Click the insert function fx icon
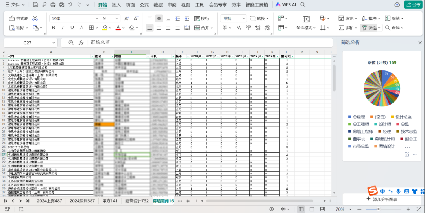This screenshot has height=213, width=425. click(x=81, y=42)
